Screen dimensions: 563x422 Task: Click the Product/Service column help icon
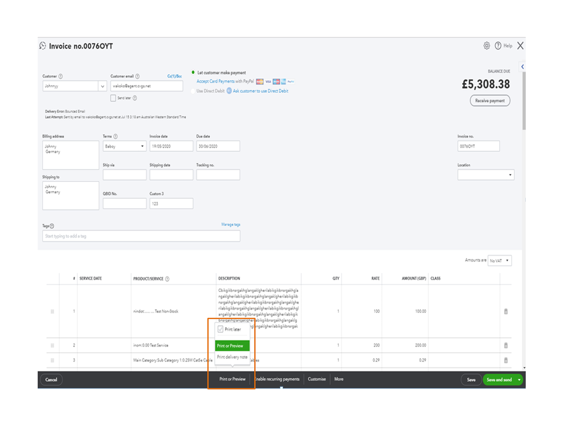pos(167,279)
